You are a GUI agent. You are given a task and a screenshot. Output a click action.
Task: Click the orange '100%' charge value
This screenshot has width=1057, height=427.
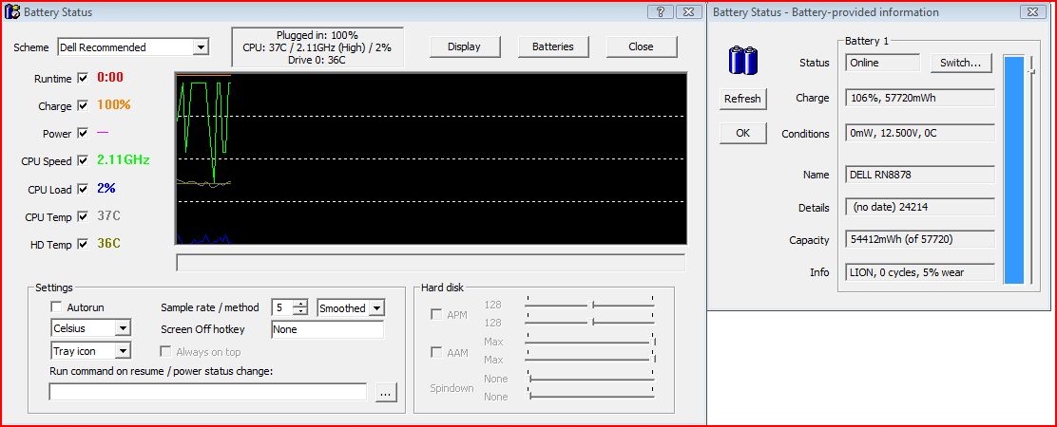point(114,105)
